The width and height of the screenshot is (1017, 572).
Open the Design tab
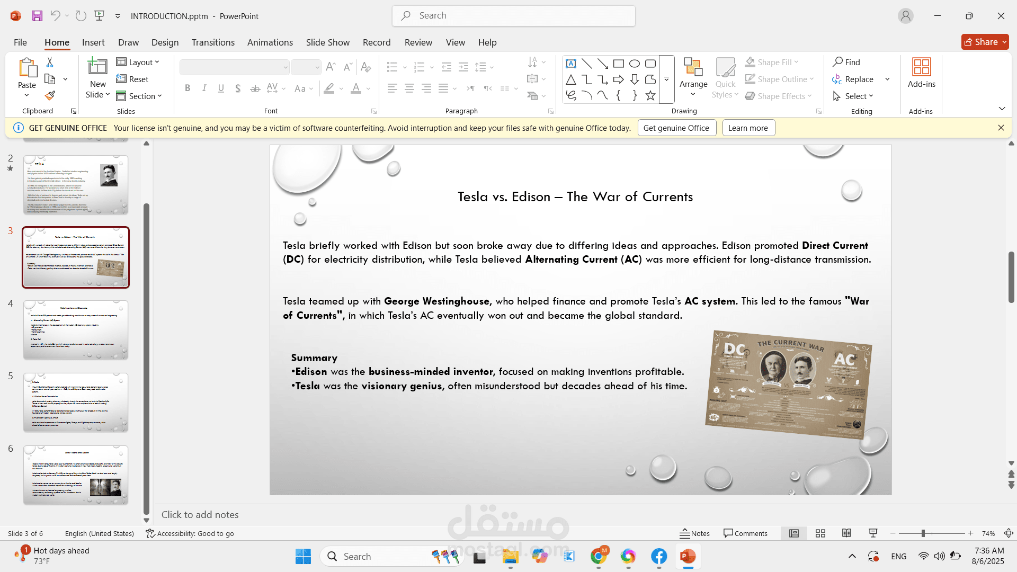coord(165,42)
